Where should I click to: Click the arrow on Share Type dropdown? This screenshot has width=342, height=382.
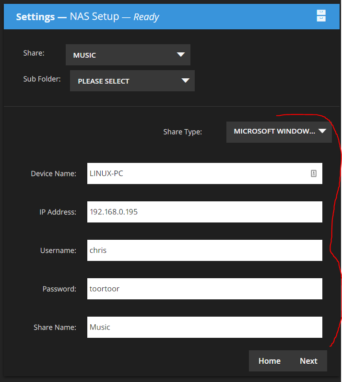point(322,131)
